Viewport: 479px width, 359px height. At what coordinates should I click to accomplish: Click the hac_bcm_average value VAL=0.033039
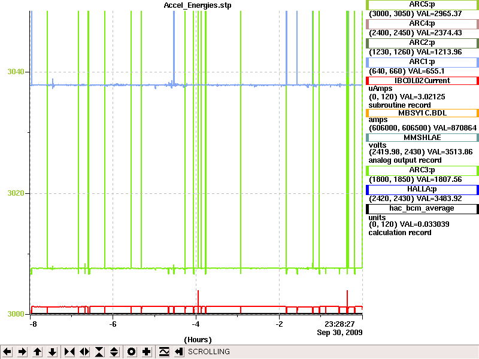(425, 224)
